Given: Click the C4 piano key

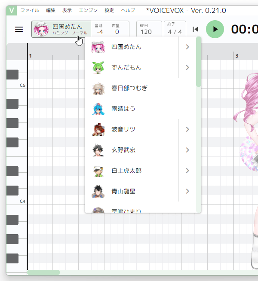Looking at the screenshot, I should coord(16,200).
